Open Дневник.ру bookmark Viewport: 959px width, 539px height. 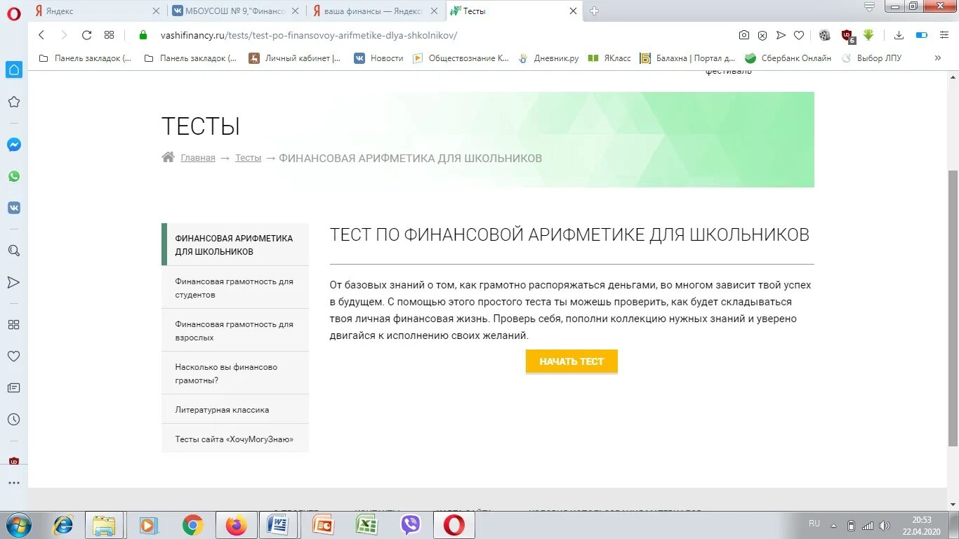pyautogui.click(x=548, y=58)
